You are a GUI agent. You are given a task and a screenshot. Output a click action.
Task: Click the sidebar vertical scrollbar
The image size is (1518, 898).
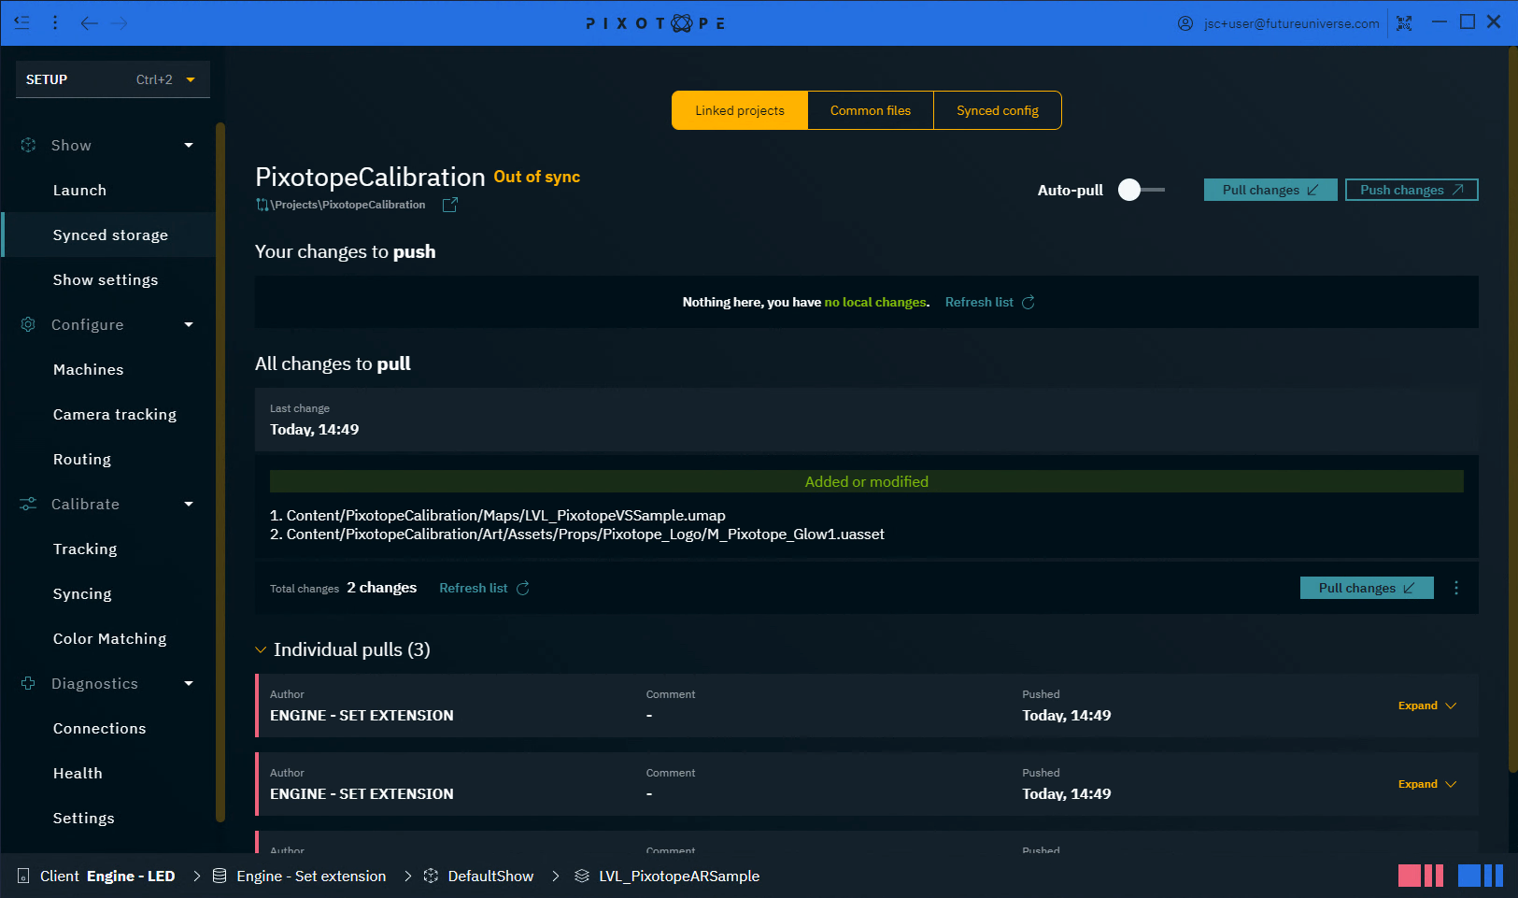[220, 472]
